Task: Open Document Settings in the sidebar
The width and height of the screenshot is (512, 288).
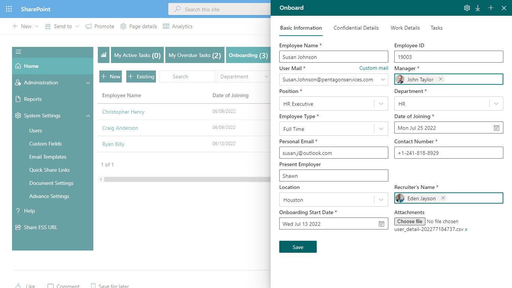Action: click(x=51, y=183)
